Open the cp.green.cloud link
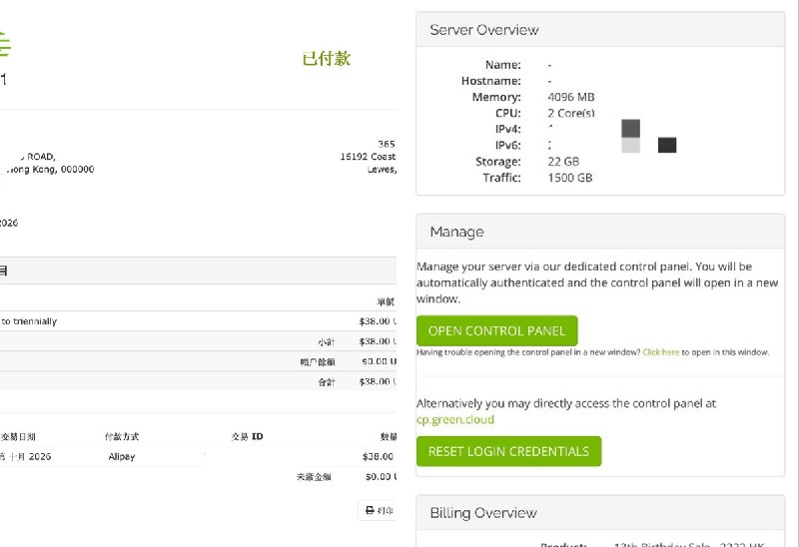The width and height of the screenshot is (799, 547). tap(455, 419)
